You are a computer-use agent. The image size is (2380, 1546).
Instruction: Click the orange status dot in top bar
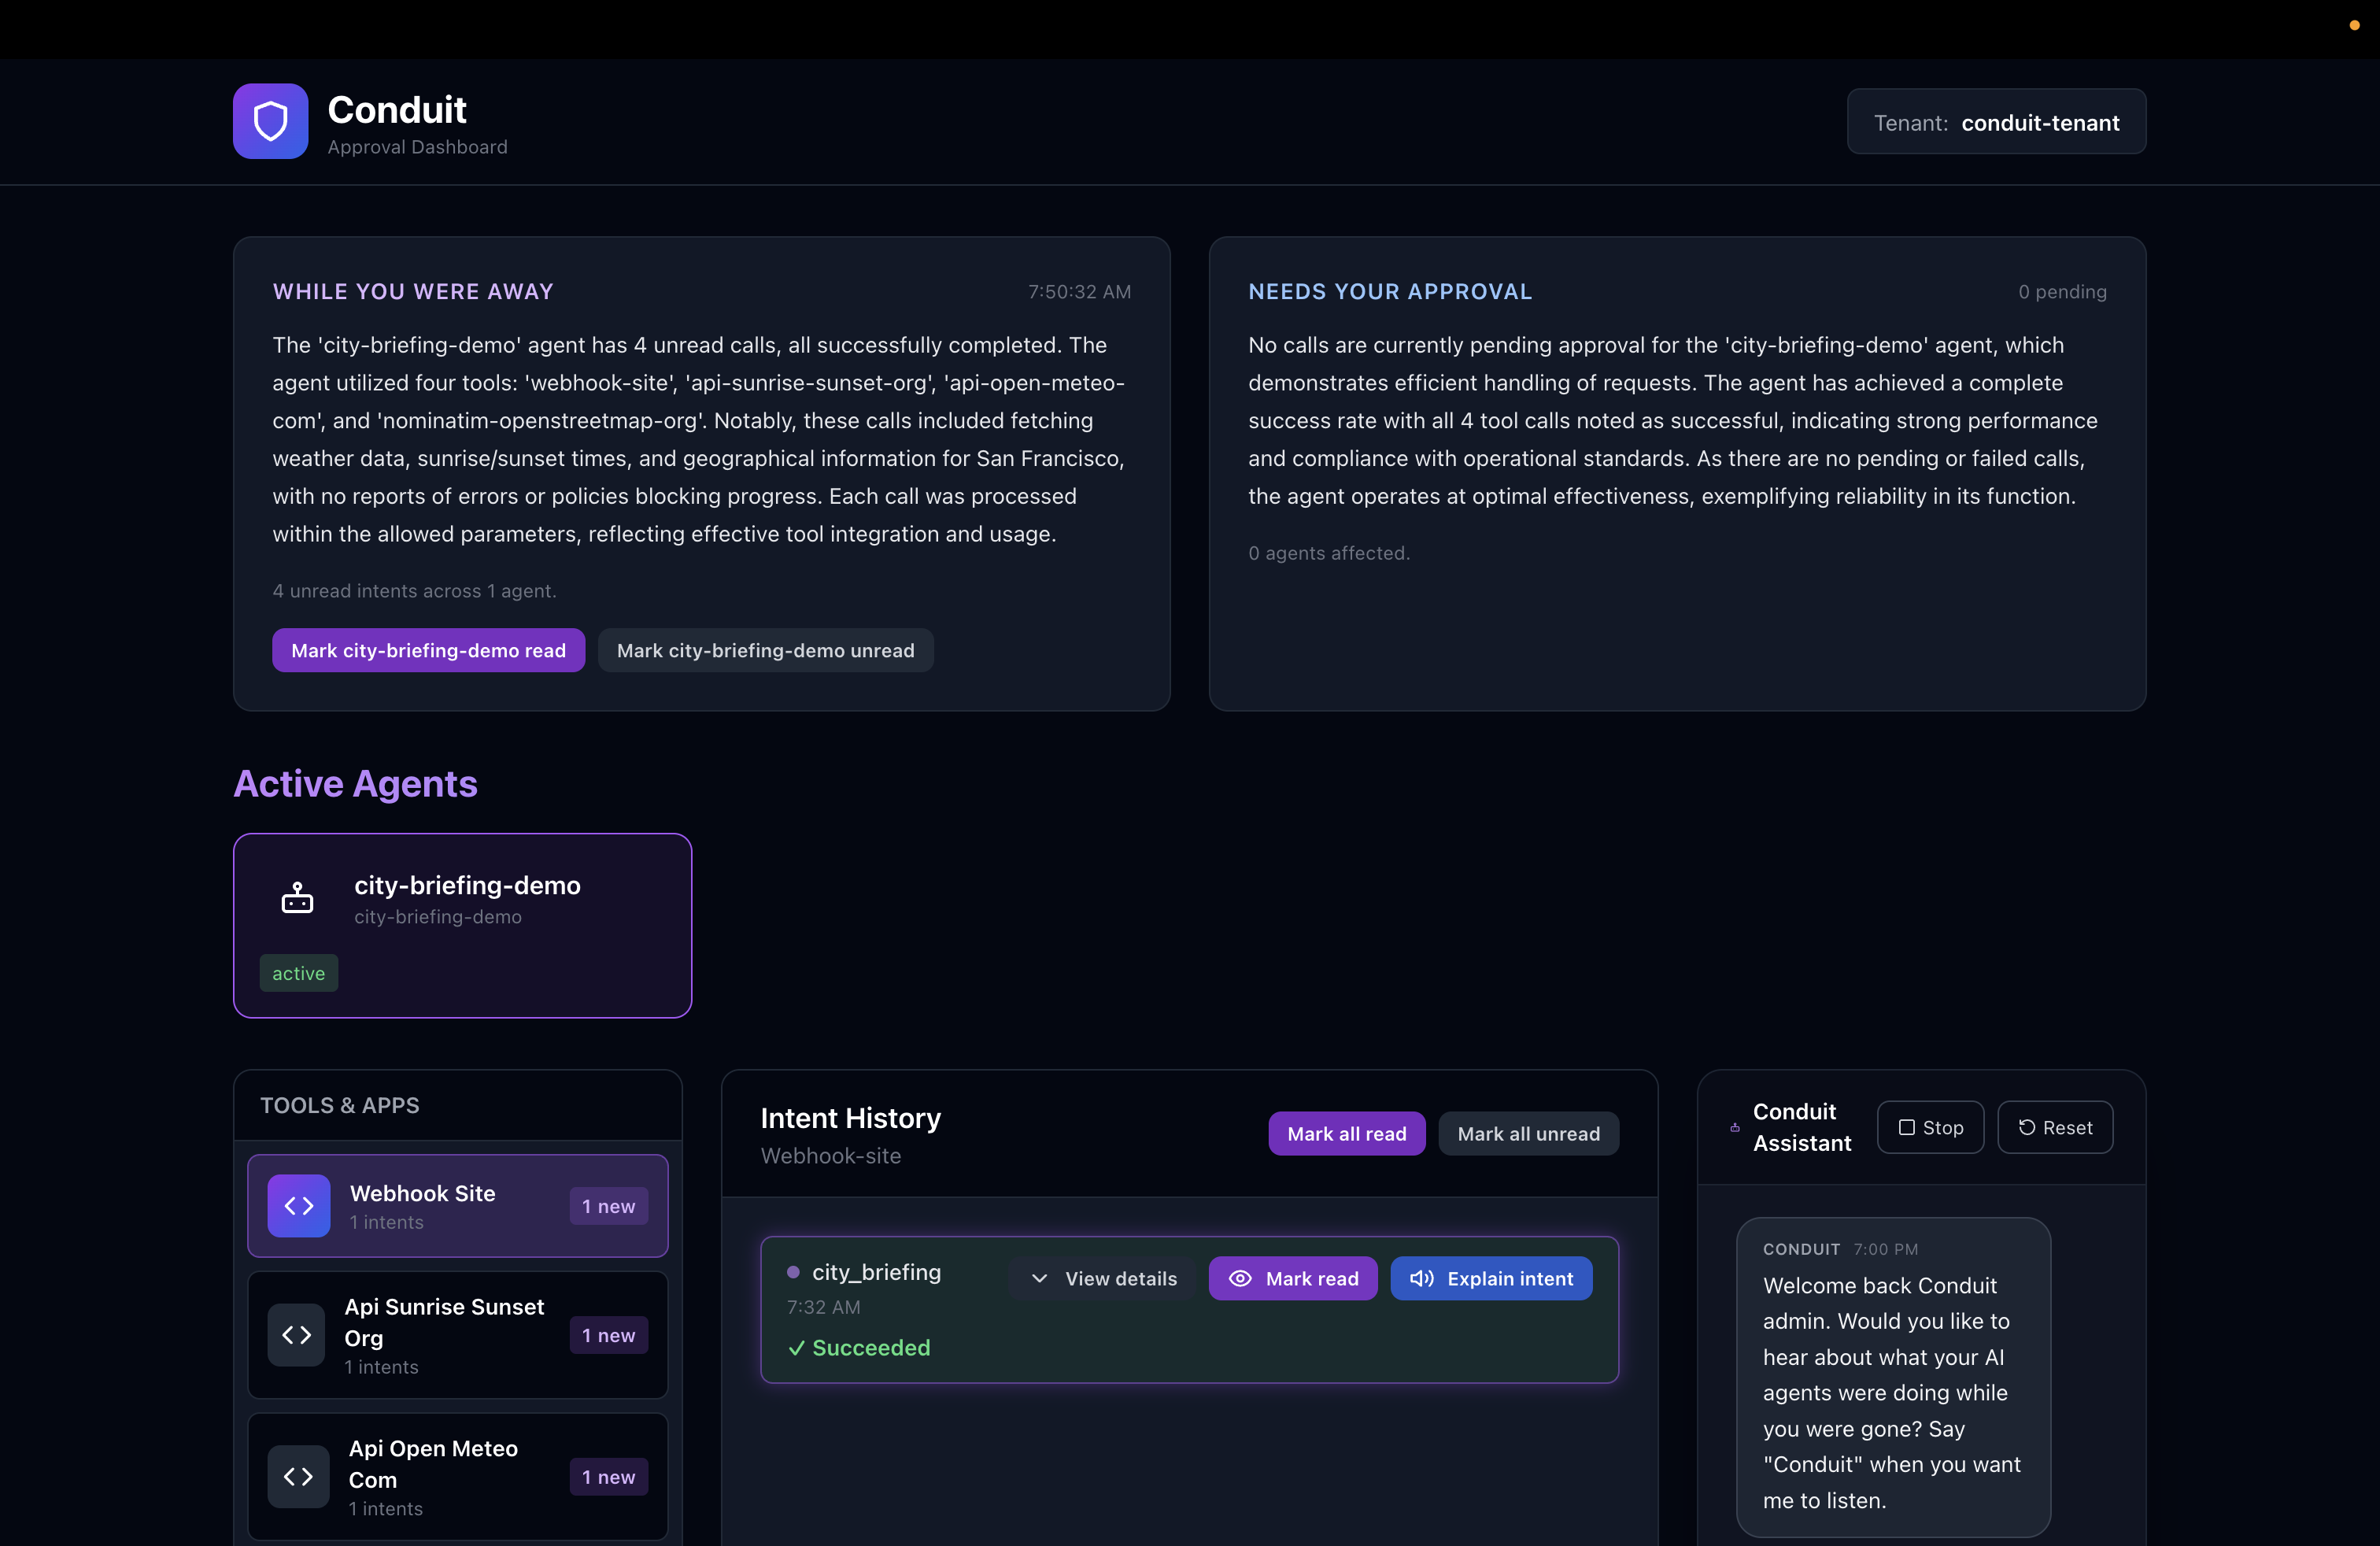pyautogui.click(x=2354, y=25)
